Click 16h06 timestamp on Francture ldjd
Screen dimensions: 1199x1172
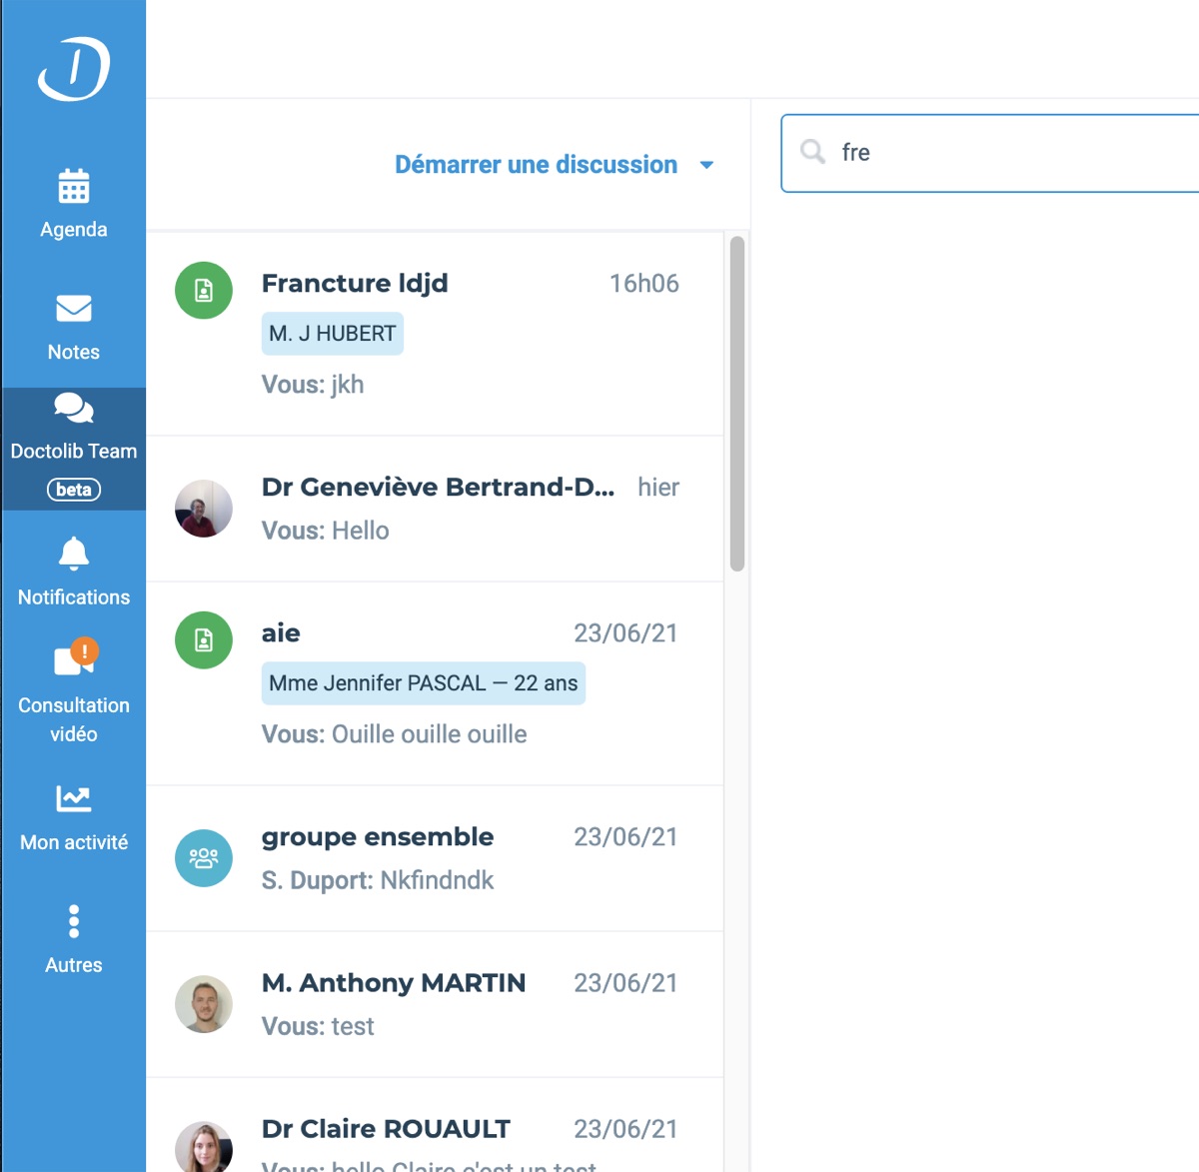(x=644, y=284)
